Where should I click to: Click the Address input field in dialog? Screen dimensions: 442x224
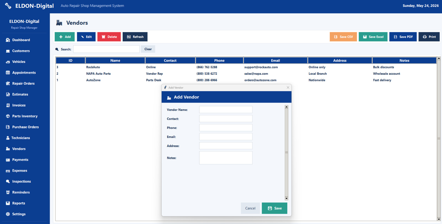[226, 146]
